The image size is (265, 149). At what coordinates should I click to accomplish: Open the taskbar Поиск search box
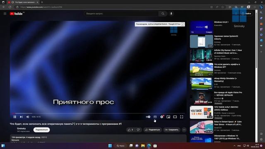pos(120,146)
